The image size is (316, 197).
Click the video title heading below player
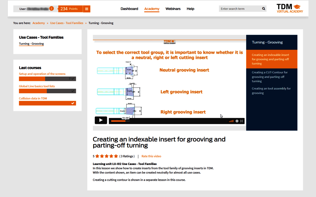(159, 142)
